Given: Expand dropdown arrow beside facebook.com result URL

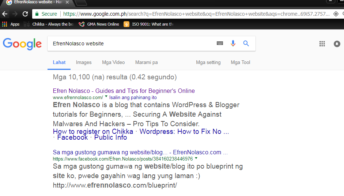Looking at the screenshot, I should coord(196,158).
